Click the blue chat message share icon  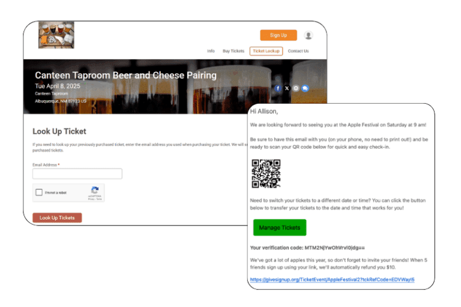pyautogui.click(x=305, y=88)
